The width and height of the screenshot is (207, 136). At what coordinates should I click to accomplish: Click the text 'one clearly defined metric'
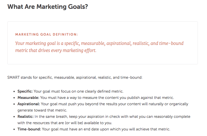pyautogui.click(x=100, y=91)
